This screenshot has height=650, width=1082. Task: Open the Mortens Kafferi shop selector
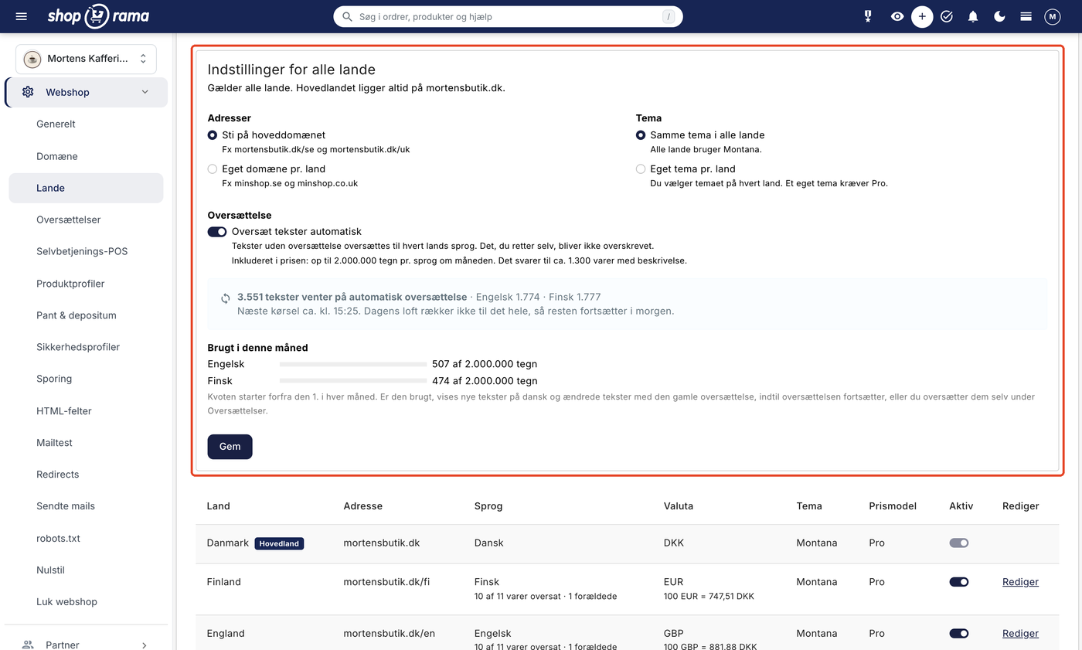pos(86,59)
